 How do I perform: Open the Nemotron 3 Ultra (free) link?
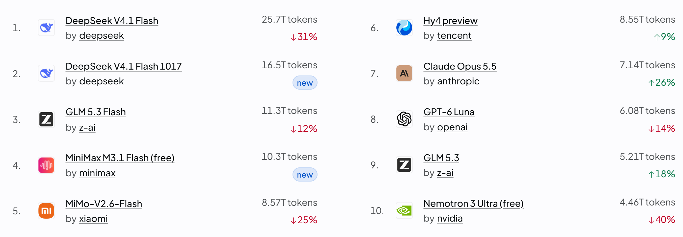point(473,204)
